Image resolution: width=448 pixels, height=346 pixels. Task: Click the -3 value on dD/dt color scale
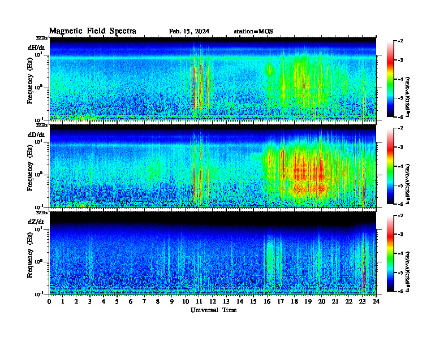click(x=400, y=147)
